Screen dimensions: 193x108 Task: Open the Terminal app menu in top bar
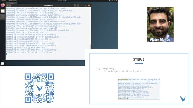13,1
